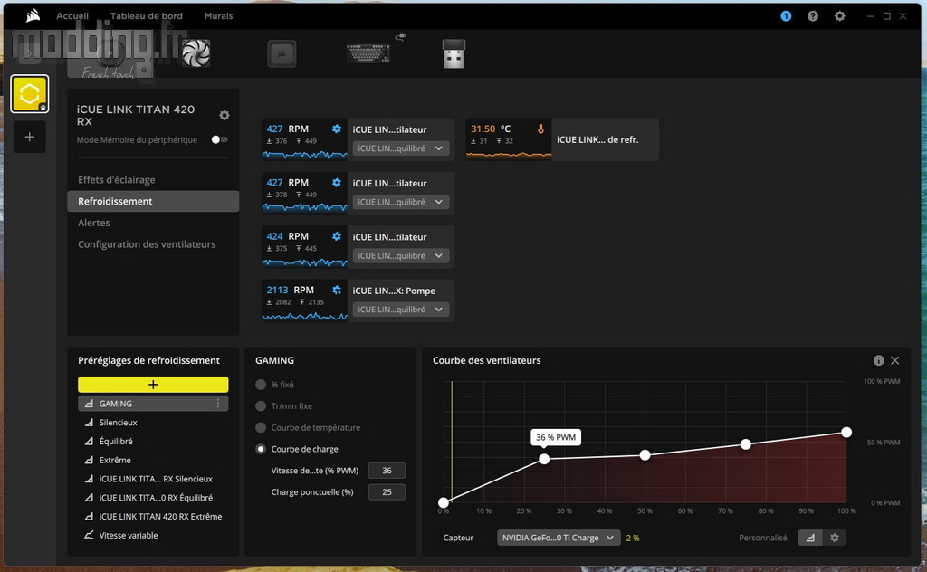The image size is (927, 572).
Task: Select the USB dongle device icon
Action: pyautogui.click(x=454, y=53)
